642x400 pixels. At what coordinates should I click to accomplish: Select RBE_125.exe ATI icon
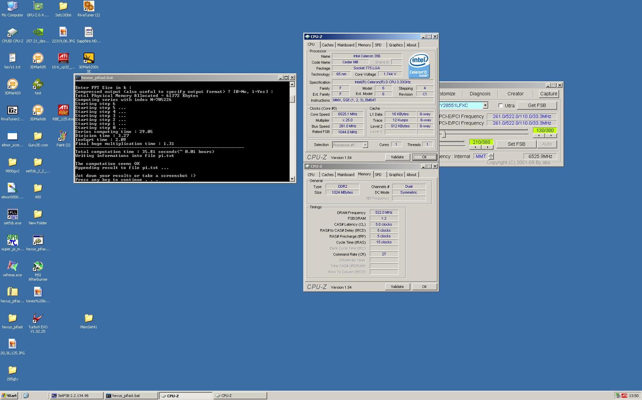click(63, 113)
